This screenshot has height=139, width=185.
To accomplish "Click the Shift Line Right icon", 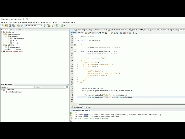I will pos(124,33).
